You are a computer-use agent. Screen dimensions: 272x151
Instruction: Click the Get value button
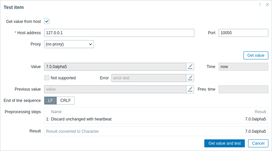coord(256,55)
